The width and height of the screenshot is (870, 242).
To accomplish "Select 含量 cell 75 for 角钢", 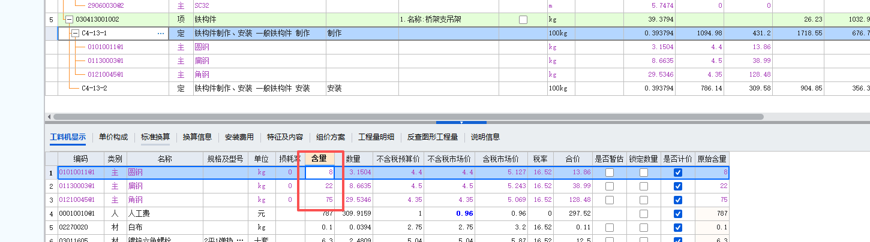I will click(320, 200).
